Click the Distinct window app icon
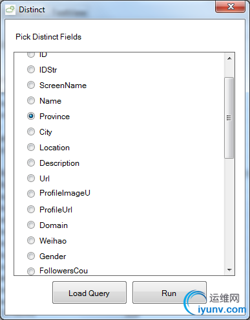This screenshot has width=250, height=320. click(x=10, y=10)
